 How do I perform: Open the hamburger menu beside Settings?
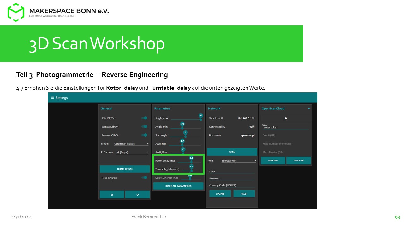52,98
